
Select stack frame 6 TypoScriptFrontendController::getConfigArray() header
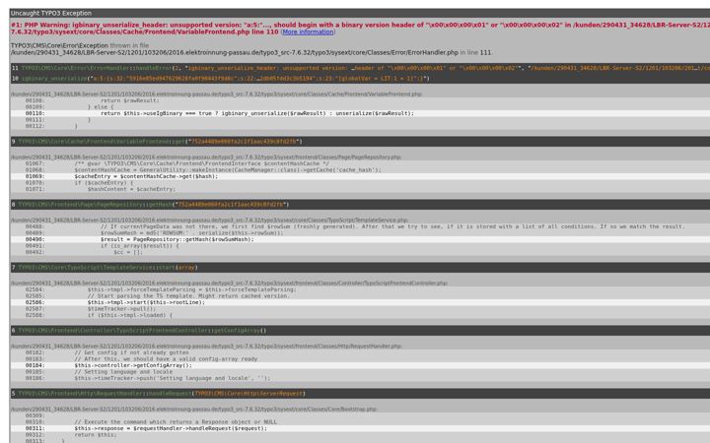(x=360, y=331)
